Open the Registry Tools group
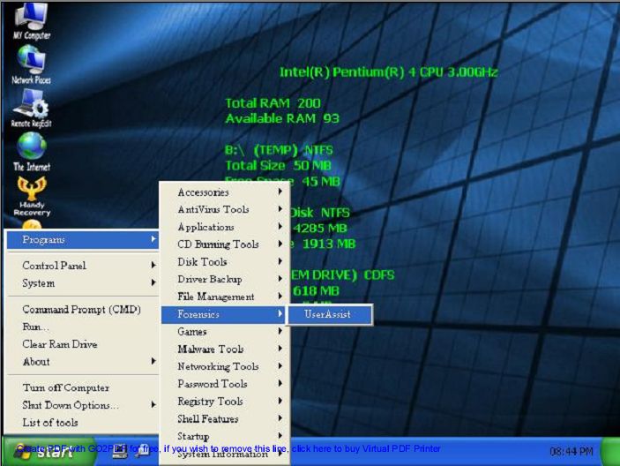The height and width of the screenshot is (466, 620). click(225, 401)
